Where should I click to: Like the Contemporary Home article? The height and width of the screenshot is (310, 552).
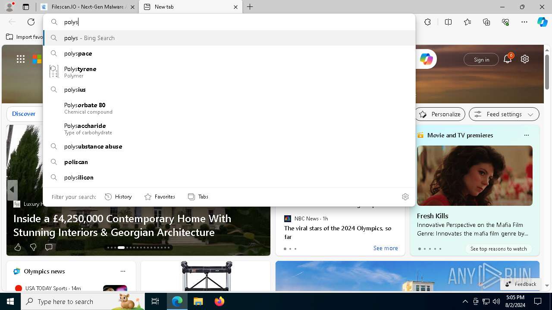click(x=18, y=247)
